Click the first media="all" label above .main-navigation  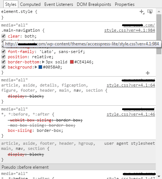[14, 25]
